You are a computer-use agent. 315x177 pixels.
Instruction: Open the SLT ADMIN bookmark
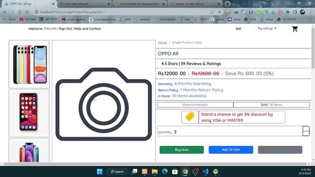pos(286,19)
